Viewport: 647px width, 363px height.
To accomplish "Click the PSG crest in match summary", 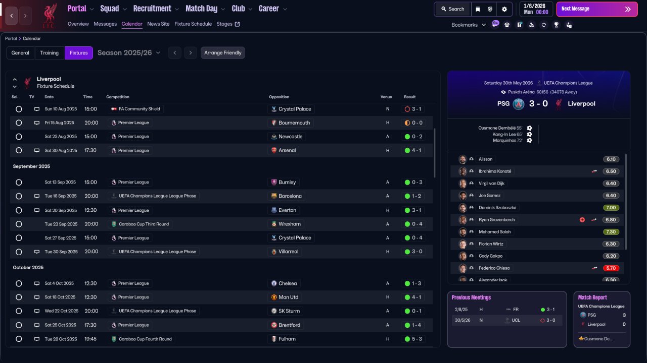I will coord(519,104).
